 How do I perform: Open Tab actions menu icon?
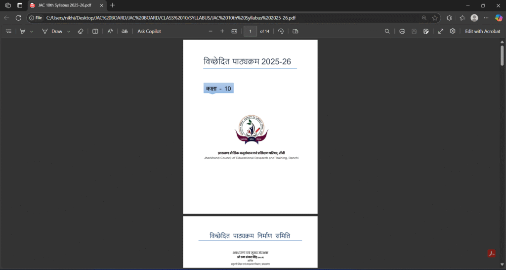pyautogui.click(x=20, y=5)
